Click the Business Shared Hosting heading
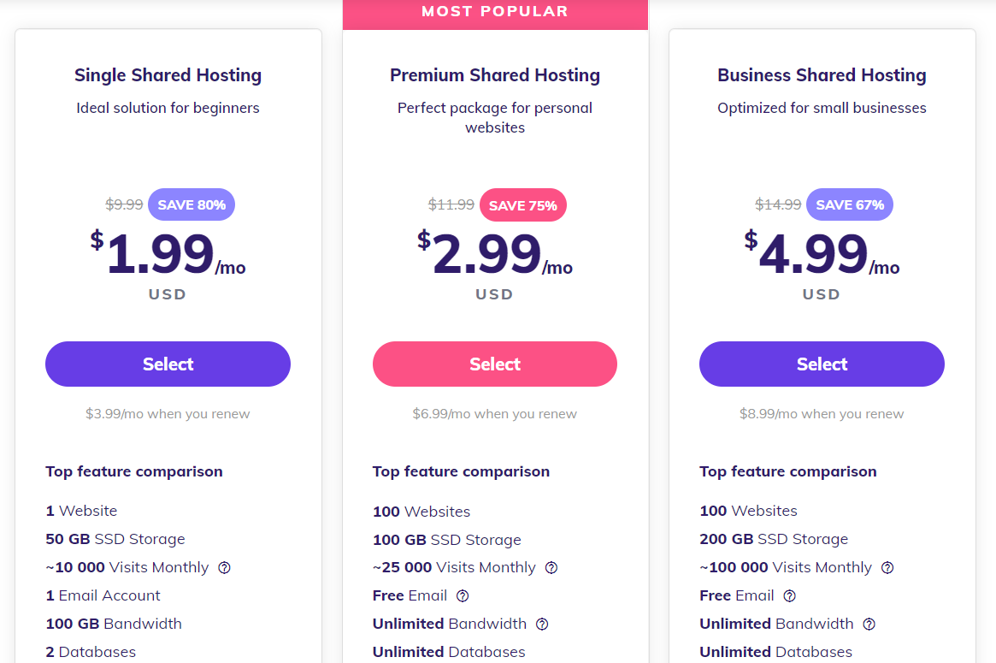The image size is (996, 663). (x=822, y=75)
